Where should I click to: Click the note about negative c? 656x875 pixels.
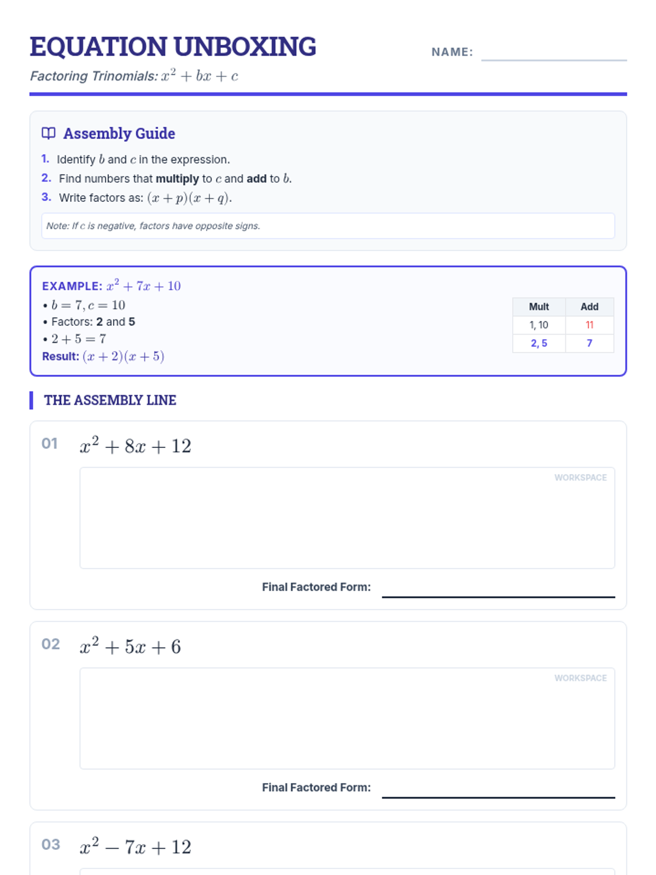(x=328, y=226)
